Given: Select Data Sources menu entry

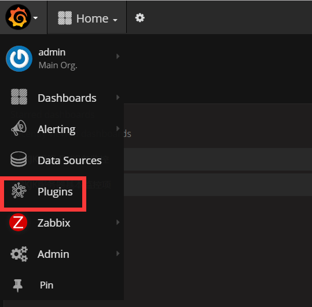Looking at the screenshot, I should (x=69, y=160).
